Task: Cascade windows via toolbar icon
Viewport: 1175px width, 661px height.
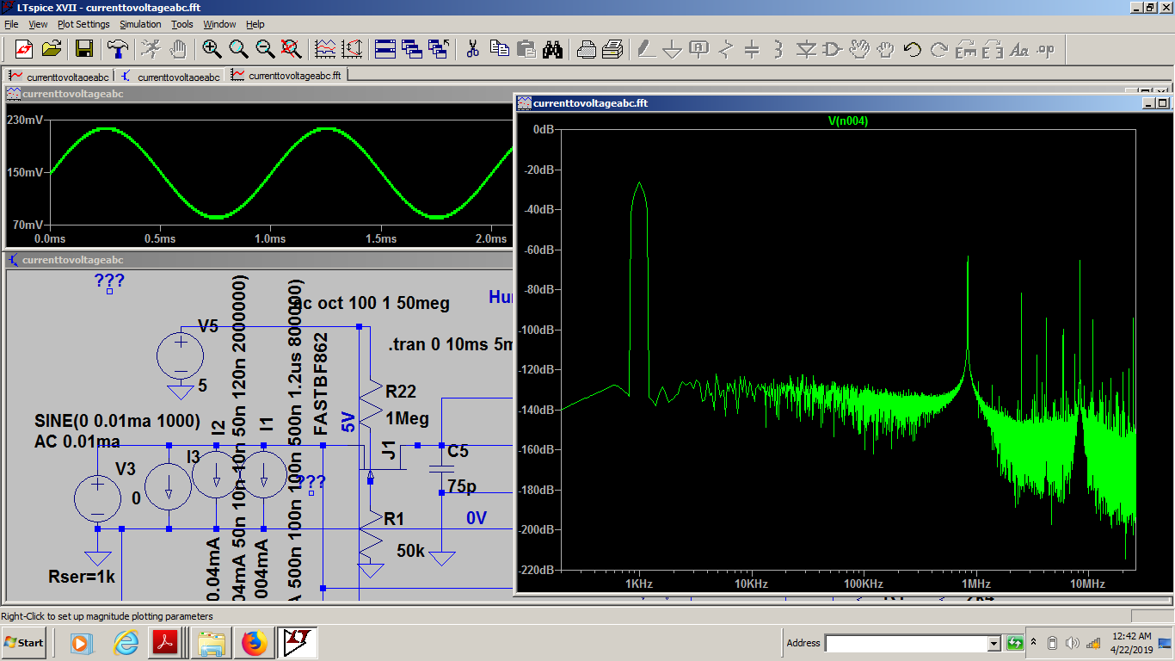Action: click(x=412, y=49)
